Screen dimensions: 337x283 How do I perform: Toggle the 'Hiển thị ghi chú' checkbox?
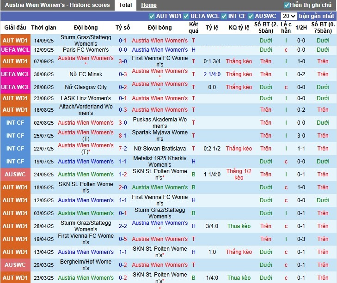287,5
